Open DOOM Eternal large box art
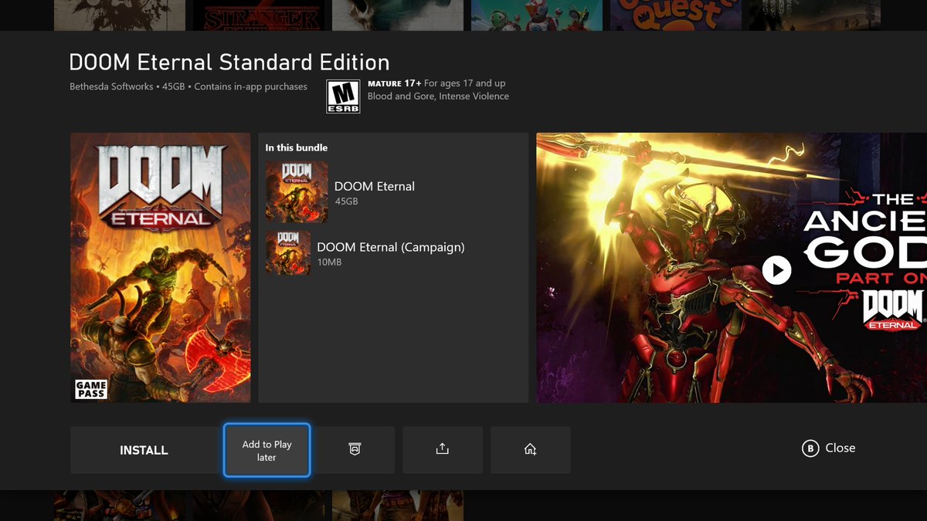Image resolution: width=927 pixels, height=521 pixels. click(161, 268)
